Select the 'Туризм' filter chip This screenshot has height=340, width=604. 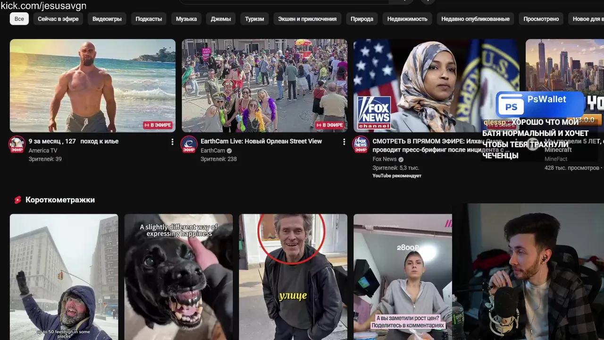254,19
